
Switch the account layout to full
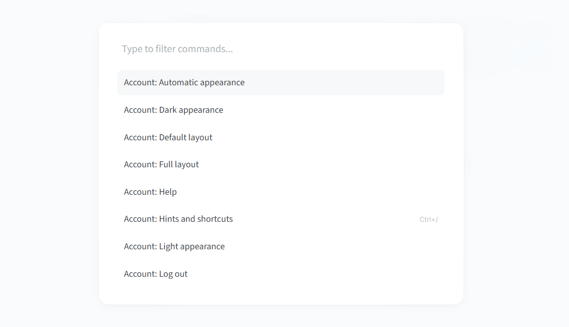point(281,164)
